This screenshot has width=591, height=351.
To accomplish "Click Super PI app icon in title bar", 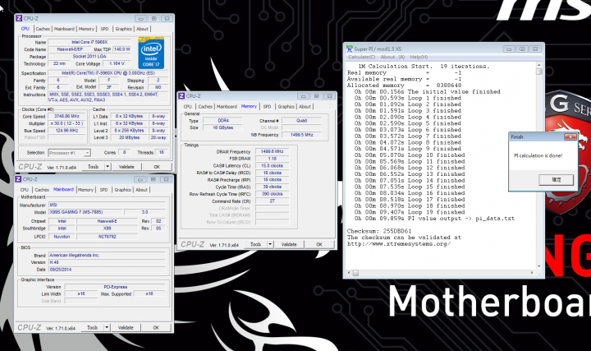I will [350, 48].
